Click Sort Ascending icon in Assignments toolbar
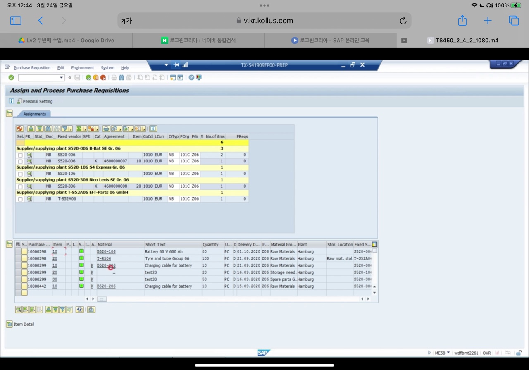The height and width of the screenshot is (370, 529). pos(31,129)
